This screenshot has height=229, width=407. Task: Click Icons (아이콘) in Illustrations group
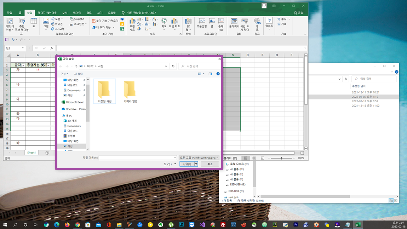pos(57,24)
